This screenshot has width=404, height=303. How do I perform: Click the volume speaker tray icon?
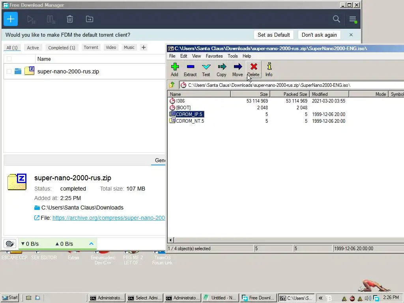(x=368, y=299)
